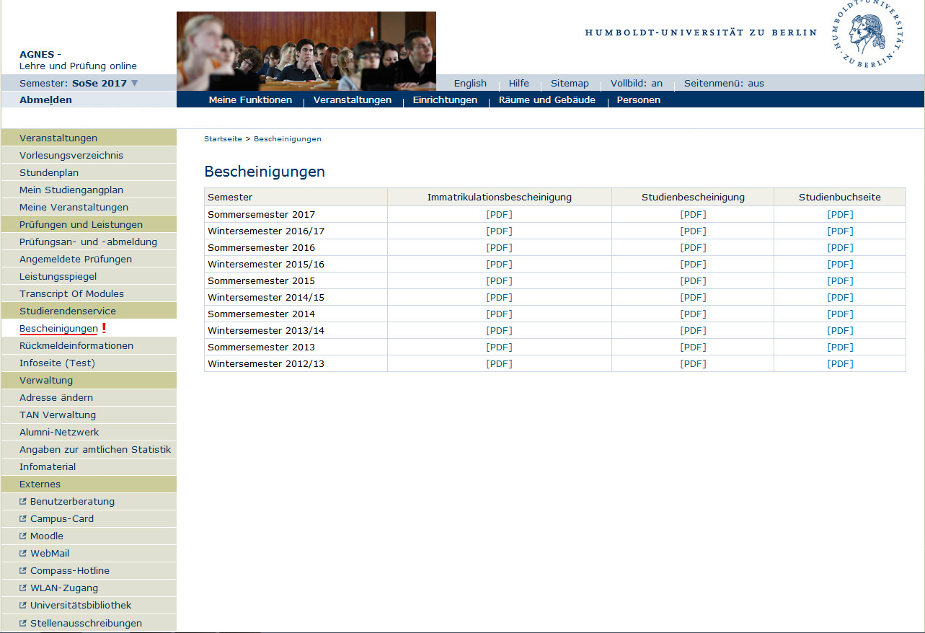This screenshot has width=925, height=633.
Task: Click external link icon beside Compass-Hotline
Action: coord(23,570)
